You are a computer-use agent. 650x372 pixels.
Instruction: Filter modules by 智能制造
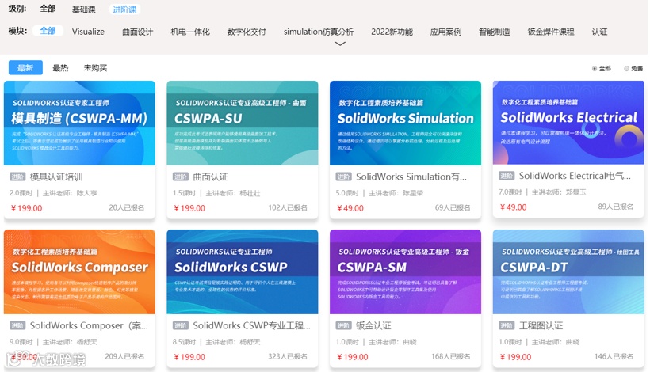pos(494,32)
